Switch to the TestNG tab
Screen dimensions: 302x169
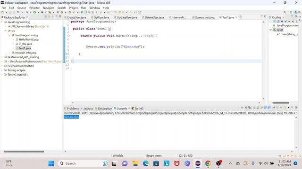pos(137,108)
